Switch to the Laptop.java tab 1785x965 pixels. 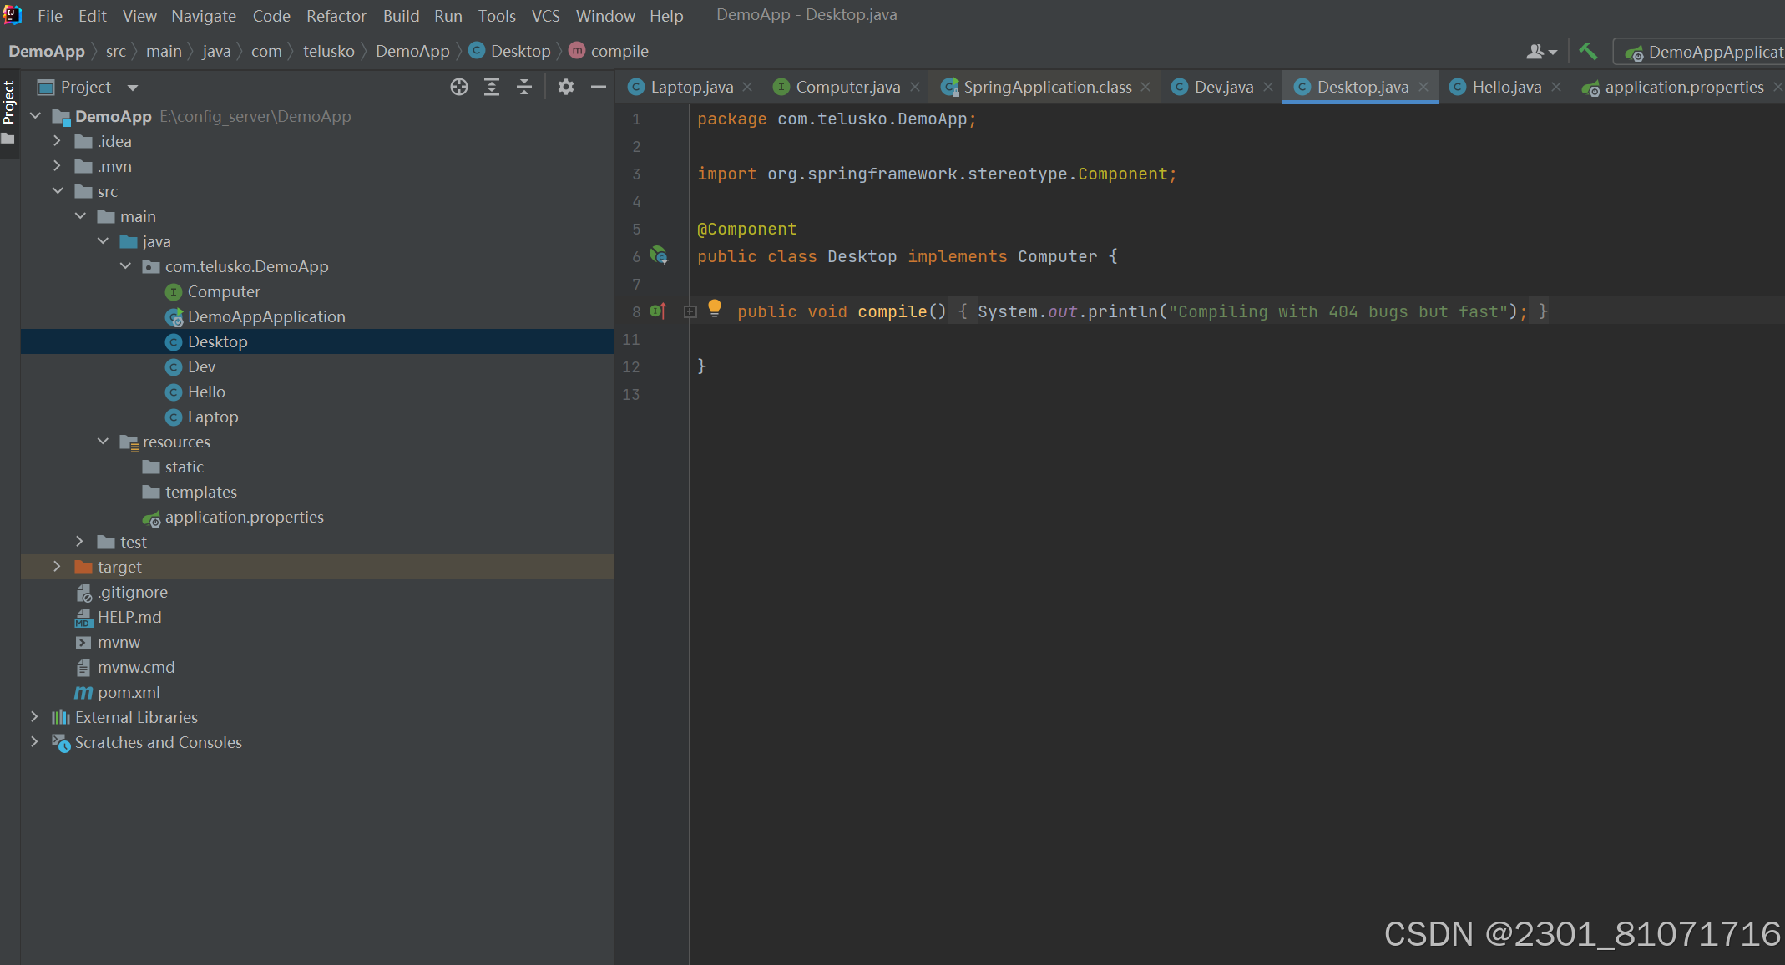[x=691, y=87]
